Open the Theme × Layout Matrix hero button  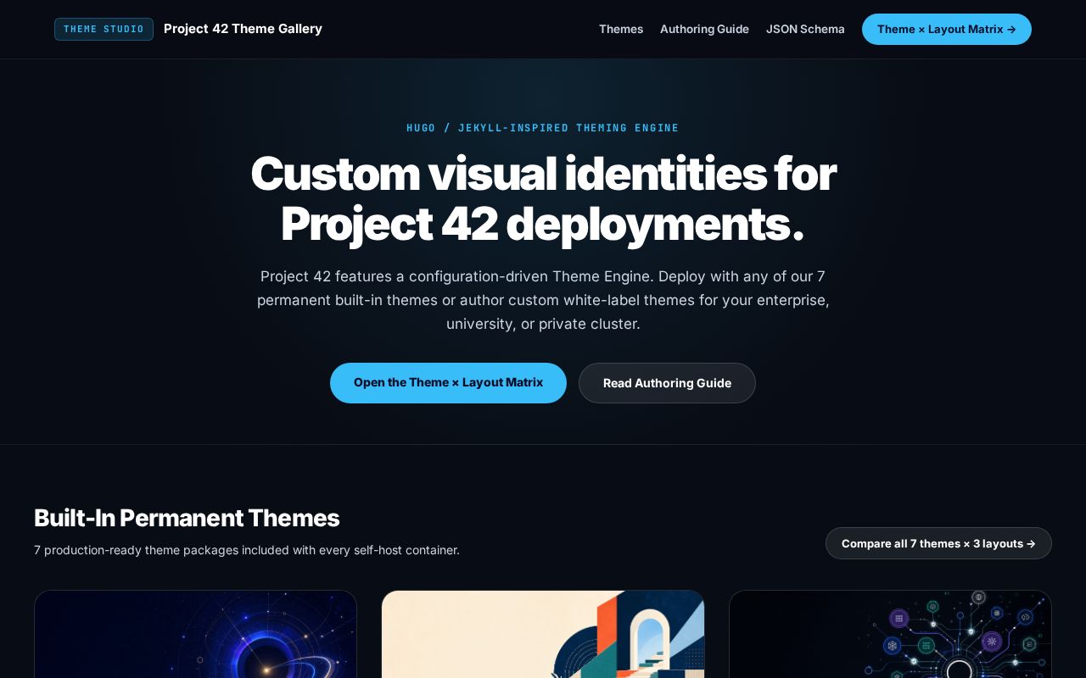(448, 383)
